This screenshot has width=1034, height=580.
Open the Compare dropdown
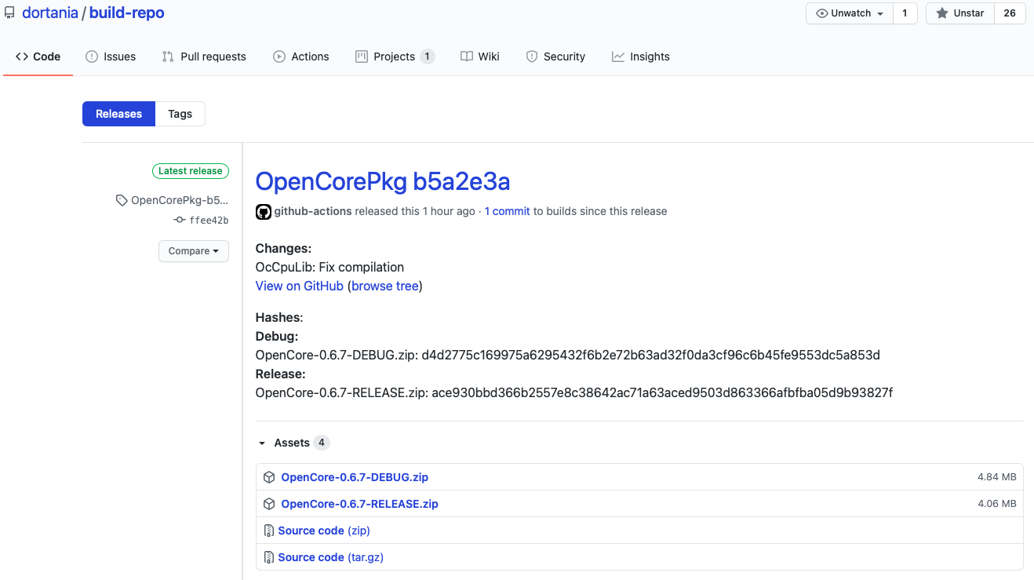point(193,251)
